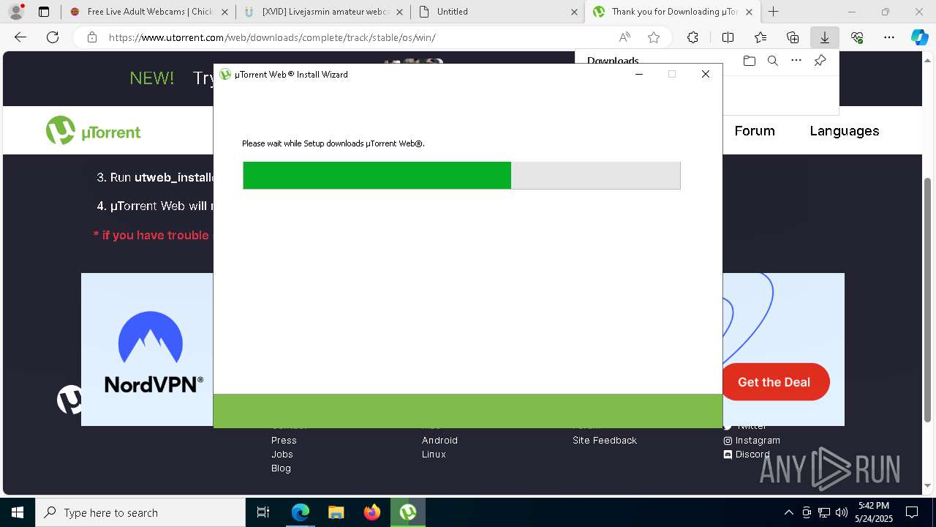Open Downloads folder icon in panel

tap(749, 61)
